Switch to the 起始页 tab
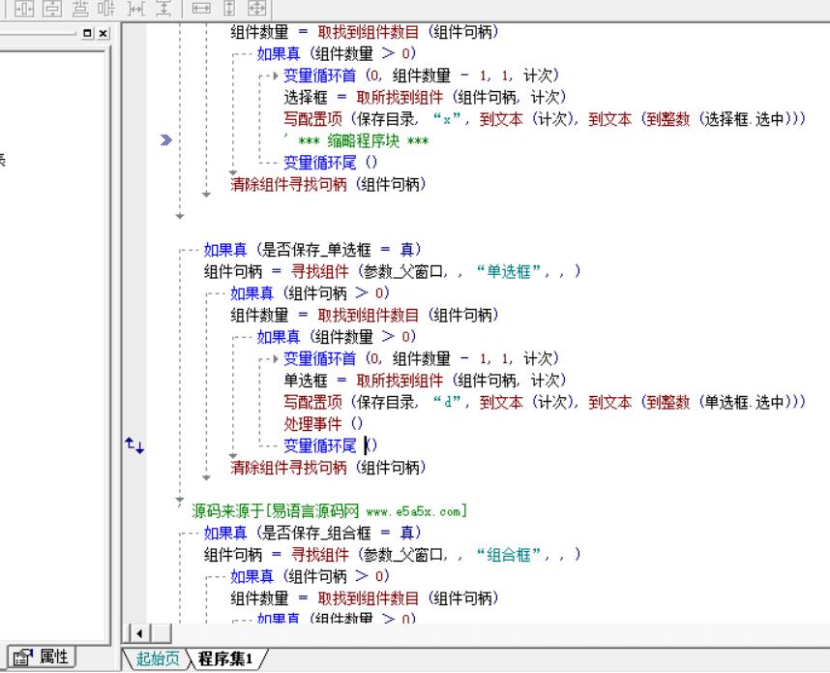The width and height of the screenshot is (830, 673). [x=158, y=658]
